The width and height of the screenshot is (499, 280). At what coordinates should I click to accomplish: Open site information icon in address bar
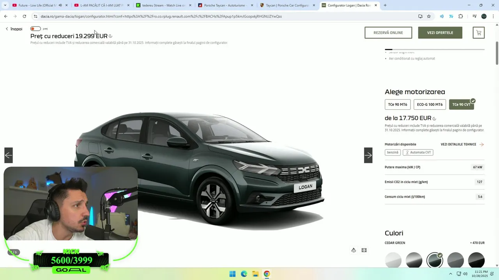tap(35, 16)
